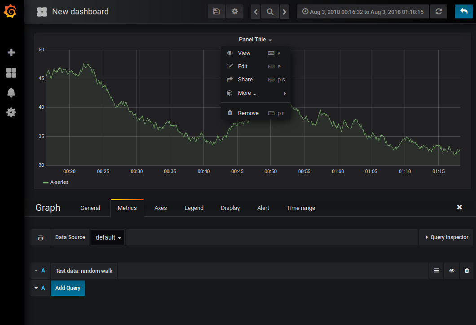The height and width of the screenshot is (325, 476).
Task: Collapse query A row arrow
Action: 36,271
